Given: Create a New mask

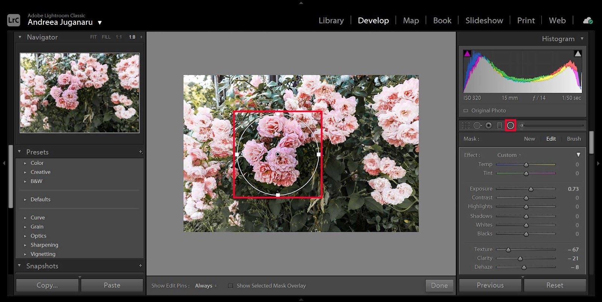Looking at the screenshot, I should tap(529, 139).
